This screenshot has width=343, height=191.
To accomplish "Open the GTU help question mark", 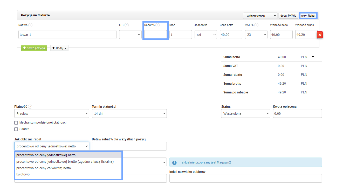I will coord(127,25).
